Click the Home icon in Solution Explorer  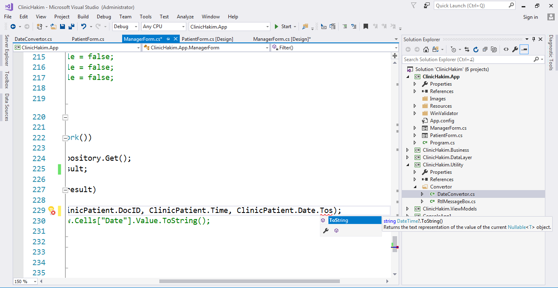426,49
